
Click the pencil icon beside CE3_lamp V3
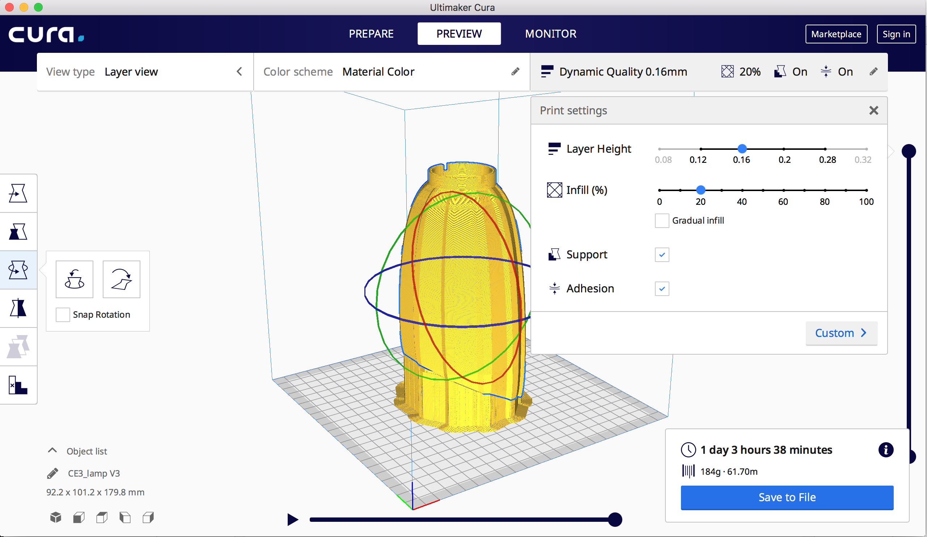pyautogui.click(x=52, y=473)
